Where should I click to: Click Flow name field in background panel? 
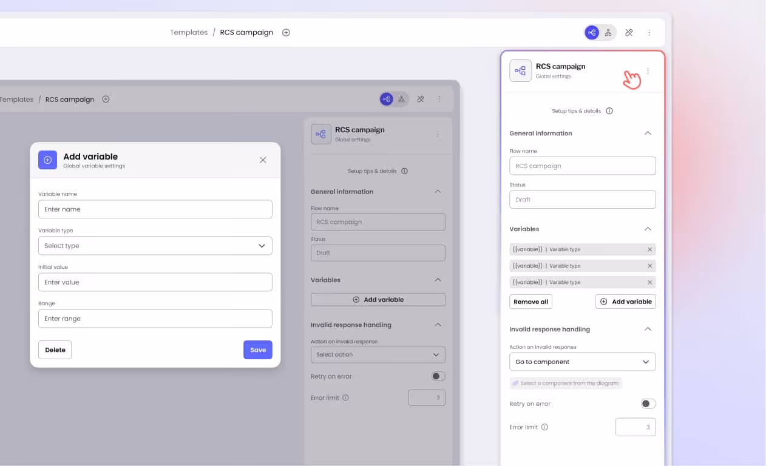[378, 222]
